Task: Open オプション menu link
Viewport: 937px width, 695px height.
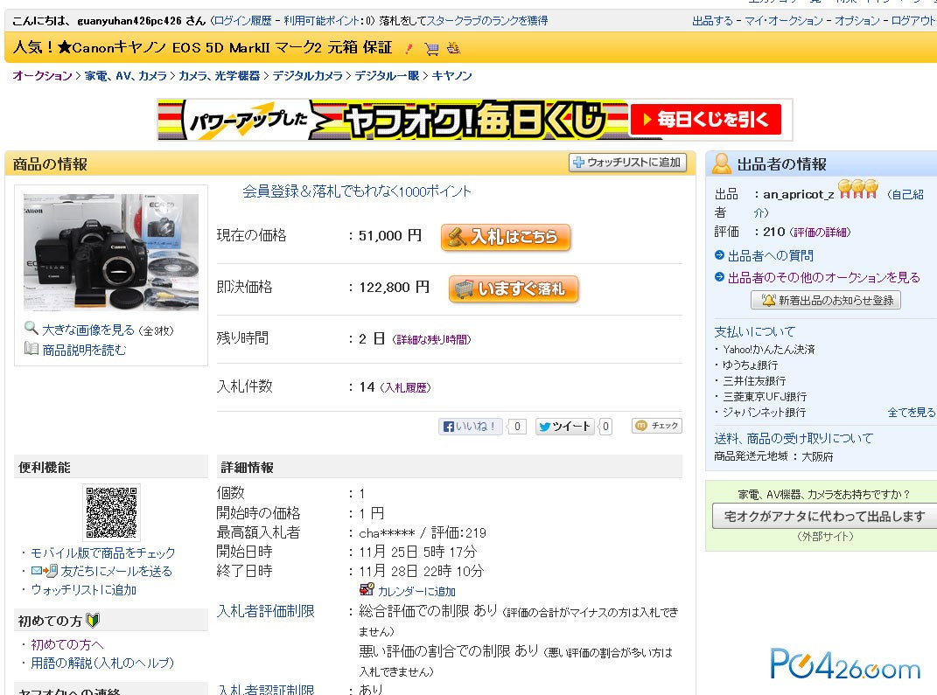Action: coord(857,21)
